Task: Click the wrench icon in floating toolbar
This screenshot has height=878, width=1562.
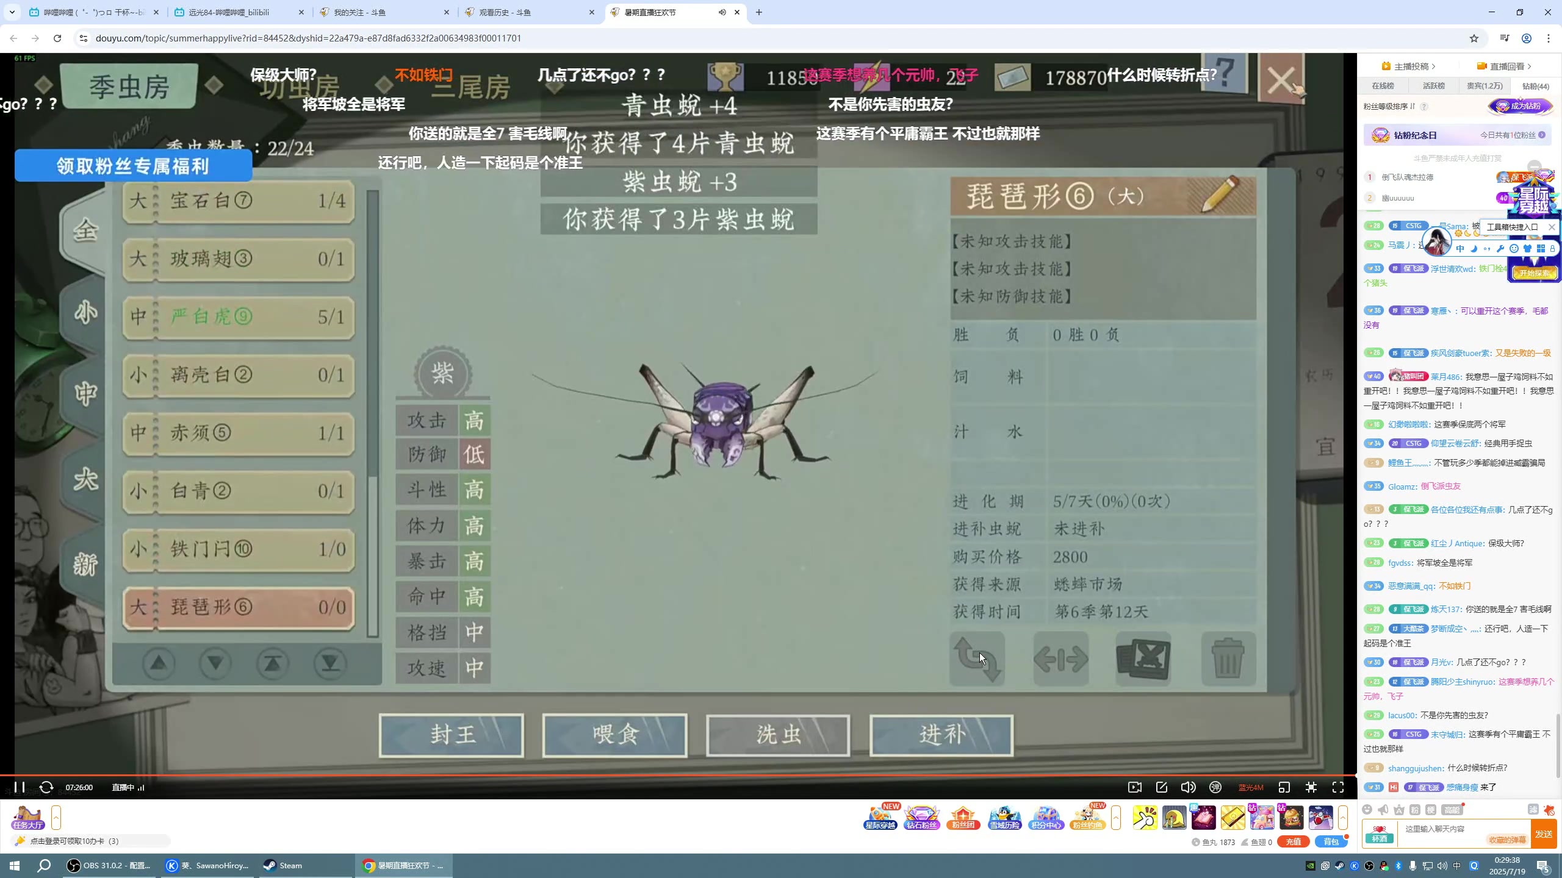Action: click(1500, 248)
